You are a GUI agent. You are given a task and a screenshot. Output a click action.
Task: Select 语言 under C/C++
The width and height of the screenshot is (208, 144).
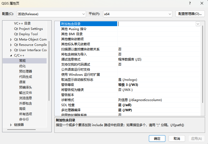(22, 82)
